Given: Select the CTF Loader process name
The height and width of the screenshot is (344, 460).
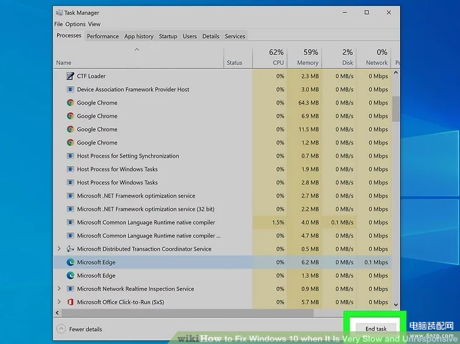Looking at the screenshot, I should pos(91,76).
